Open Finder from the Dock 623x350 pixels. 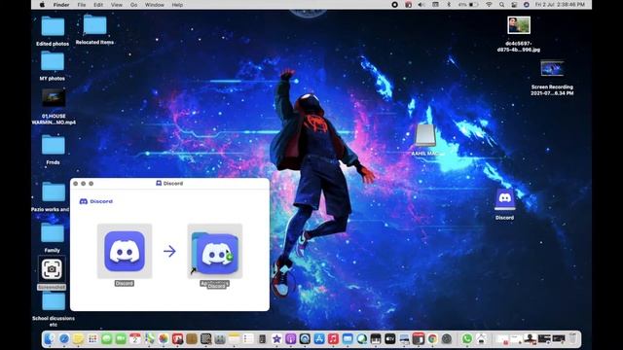pyautogui.click(x=50, y=339)
